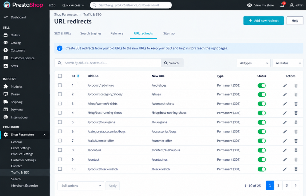Collapse the Shop Parameters menu

coord(45,135)
